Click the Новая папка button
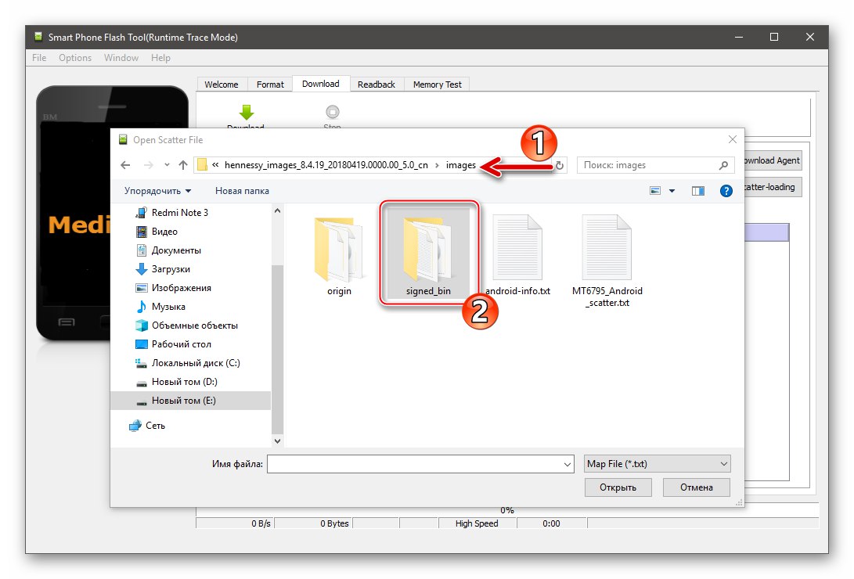The height and width of the screenshot is (579, 854). [x=242, y=191]
